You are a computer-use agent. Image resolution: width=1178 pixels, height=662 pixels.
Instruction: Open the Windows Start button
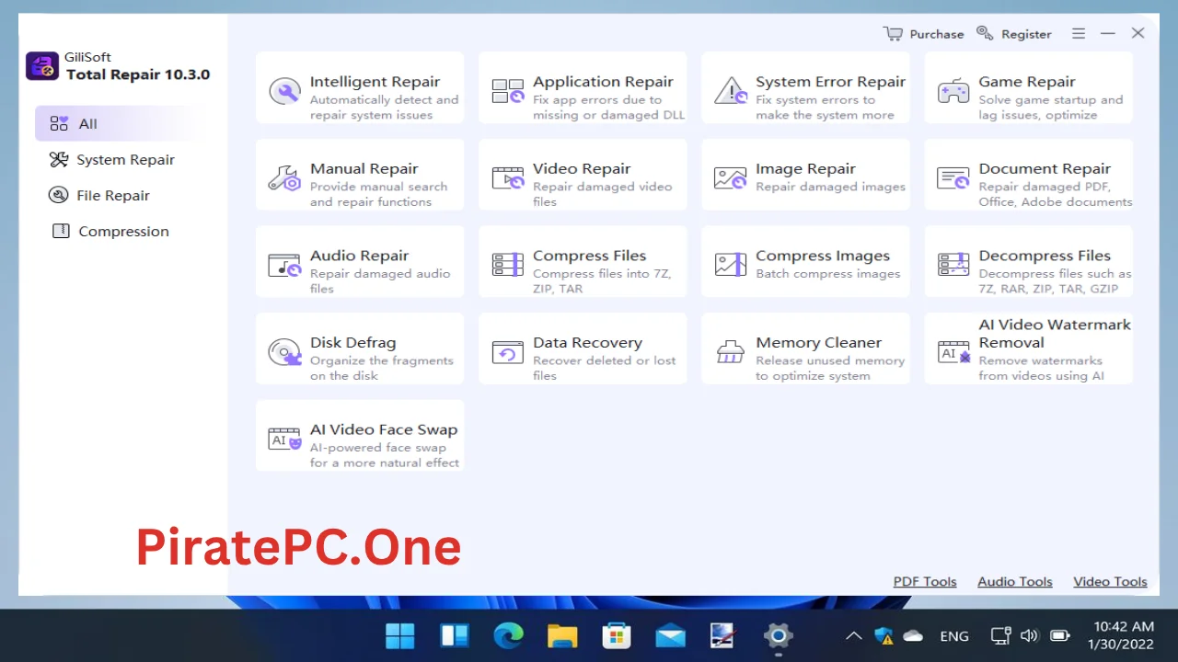click(x=400, y=635)
